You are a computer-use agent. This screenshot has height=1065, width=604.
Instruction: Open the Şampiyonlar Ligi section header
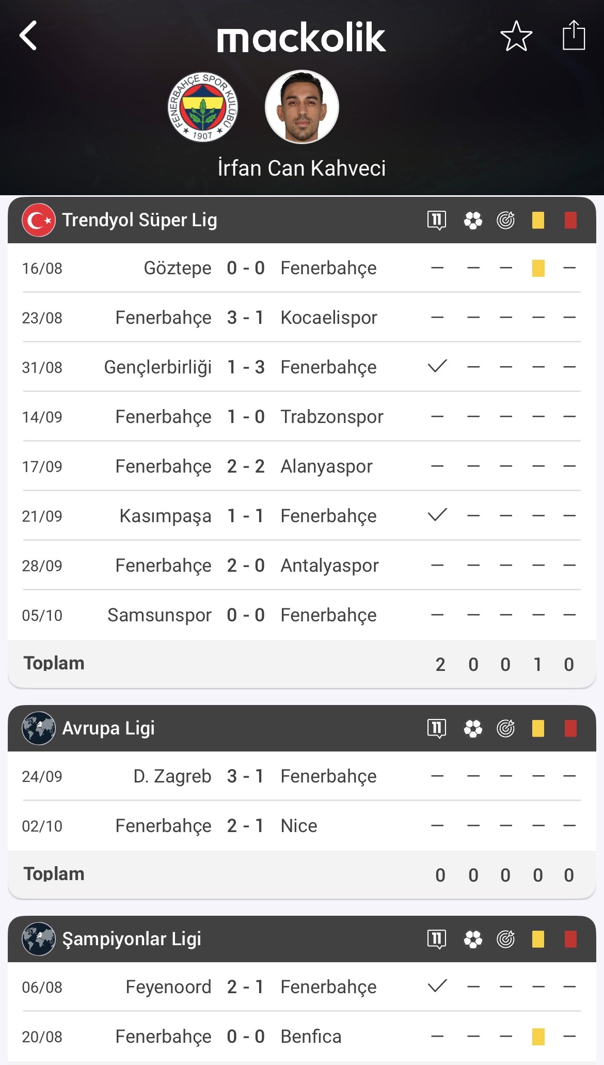132,939
